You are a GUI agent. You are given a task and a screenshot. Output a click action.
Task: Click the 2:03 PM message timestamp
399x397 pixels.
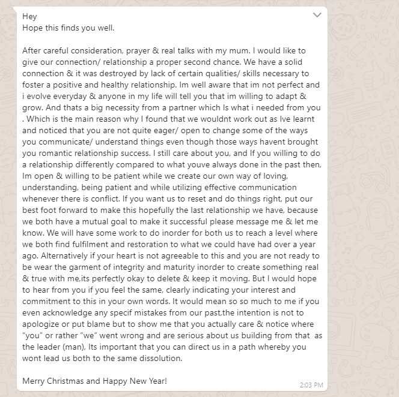point(311,384)
